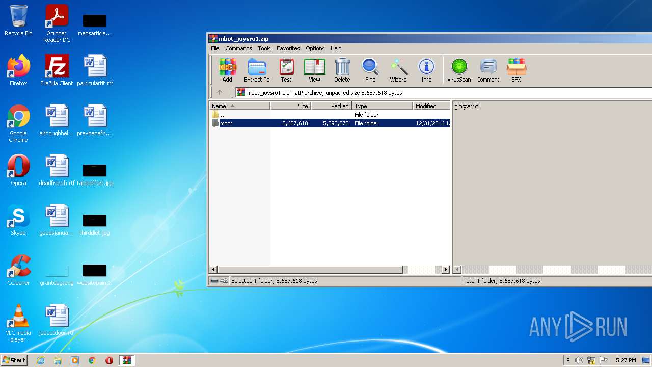
Task: Open the Tools menu
Action: (x=264, y=48)
